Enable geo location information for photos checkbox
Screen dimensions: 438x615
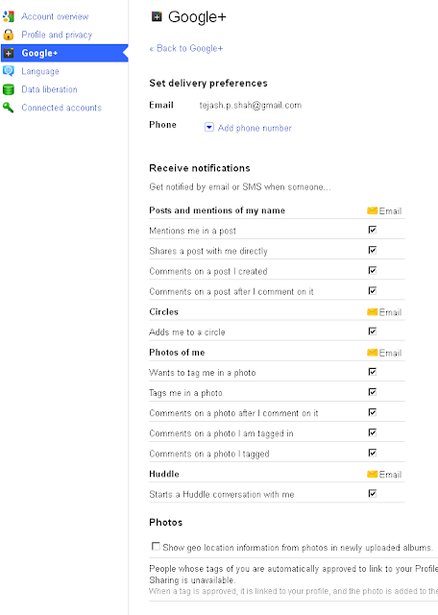[156, 546]
